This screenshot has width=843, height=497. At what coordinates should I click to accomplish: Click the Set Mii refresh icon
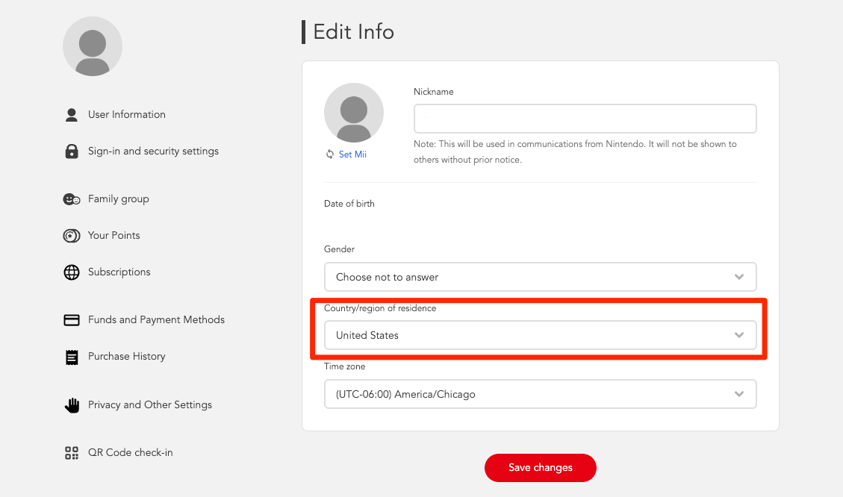[x=329, y=154]
